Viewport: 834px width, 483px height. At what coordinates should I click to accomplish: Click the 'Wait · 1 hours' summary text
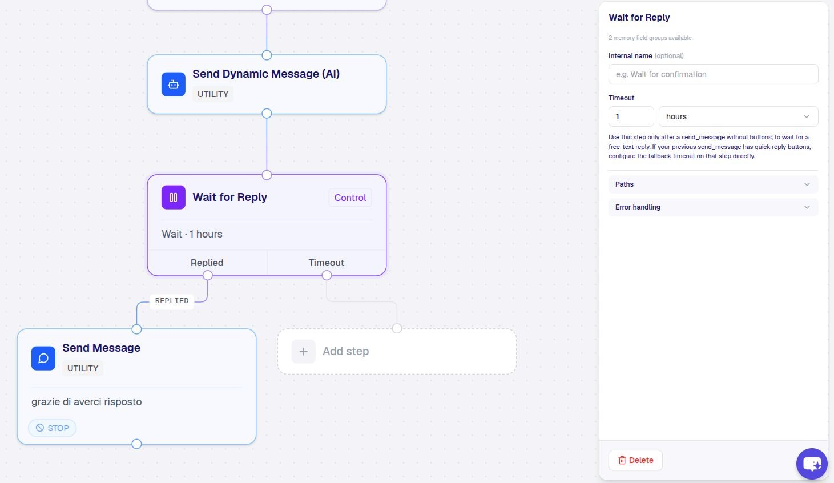(x=192, y=234)
